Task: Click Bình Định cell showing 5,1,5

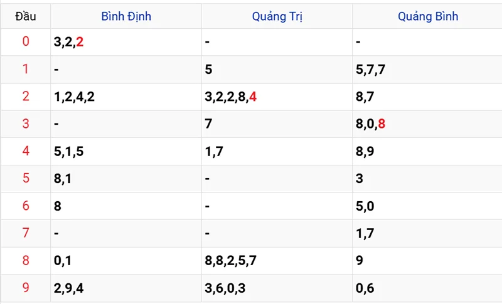Action: click(126, 151)
